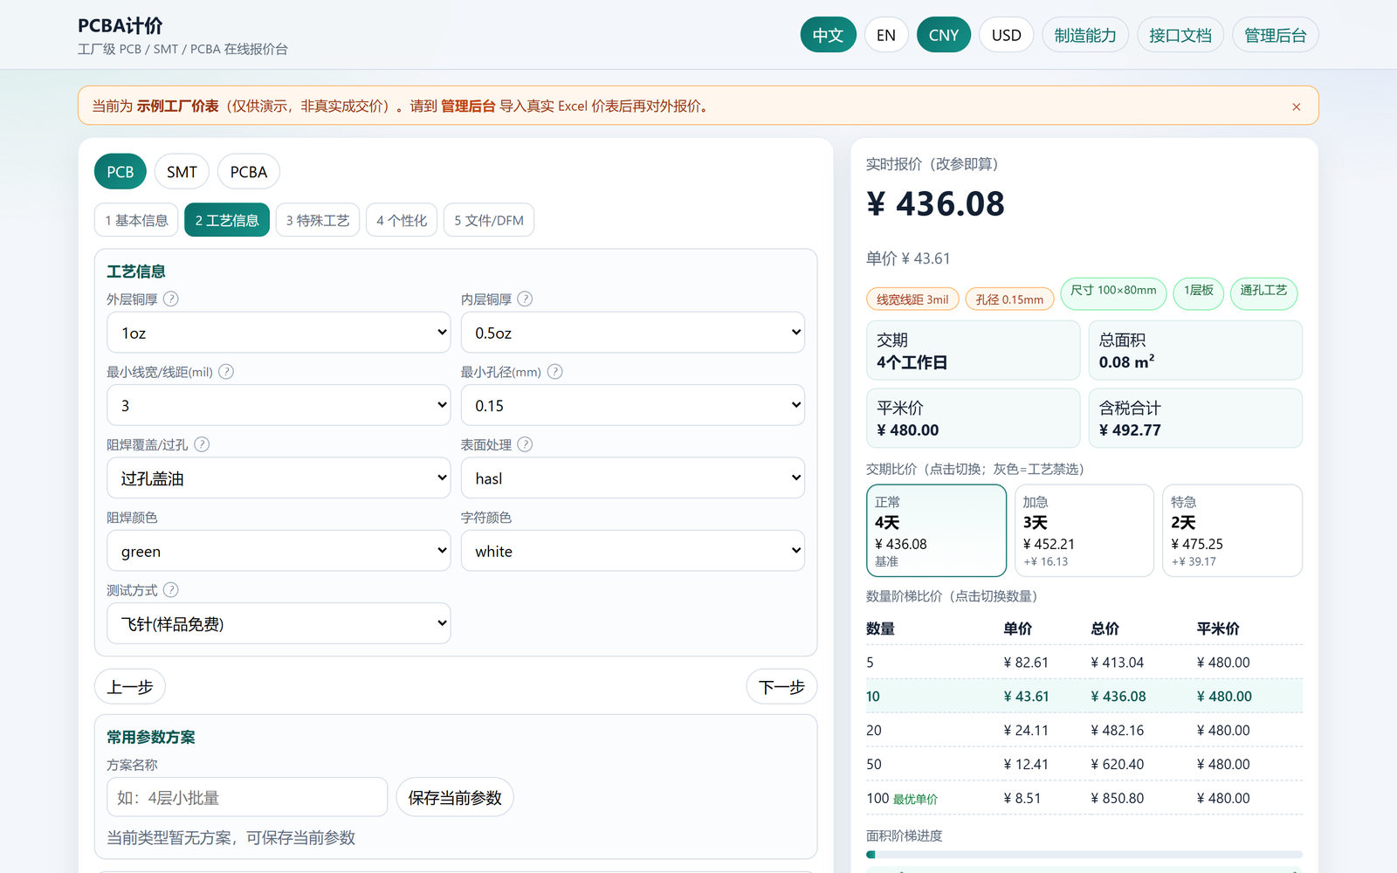
Task: Switch language to EN
Action: [x=886, y=35]
